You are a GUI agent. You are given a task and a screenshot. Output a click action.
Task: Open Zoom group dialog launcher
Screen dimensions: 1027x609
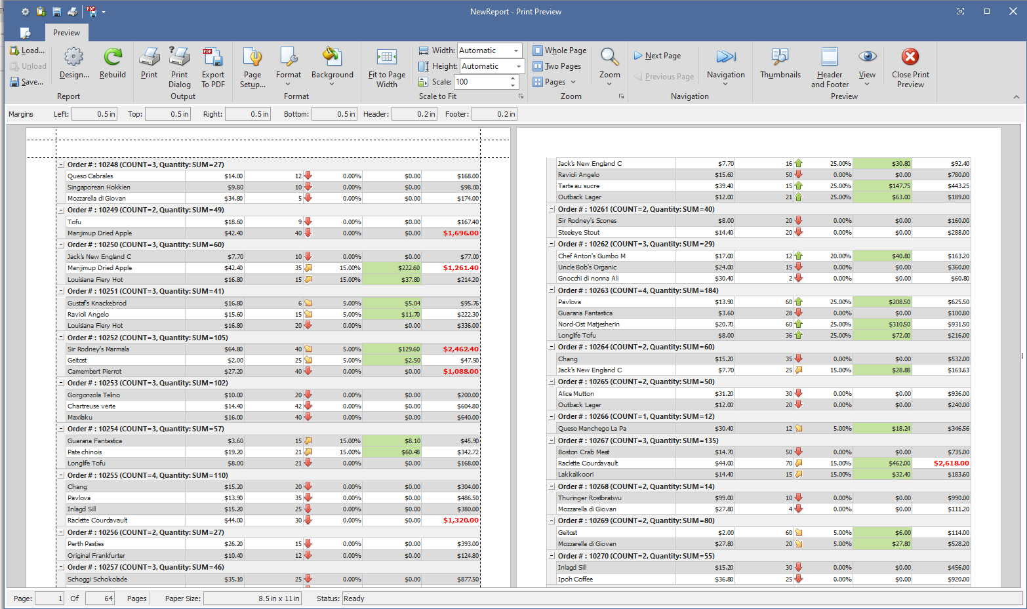tap(621, 96)
